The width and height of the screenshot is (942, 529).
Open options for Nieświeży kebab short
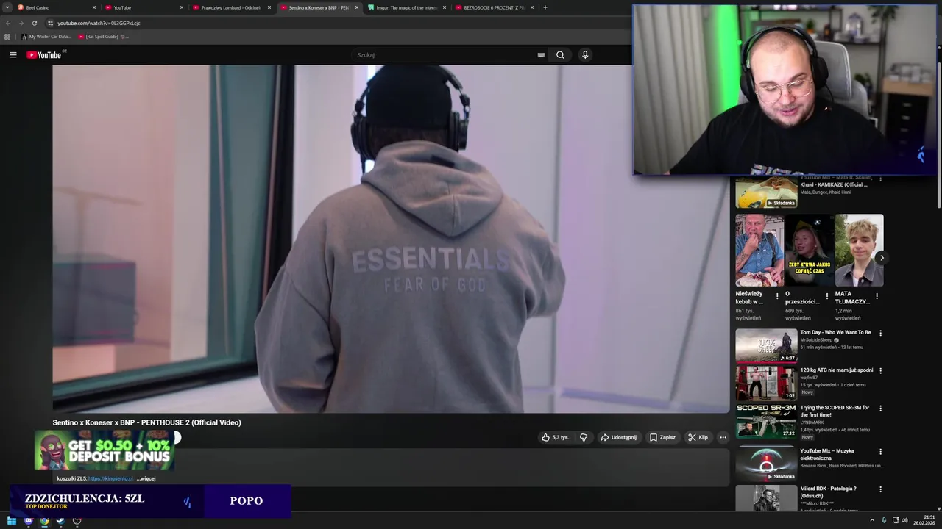tap(777, 296)
